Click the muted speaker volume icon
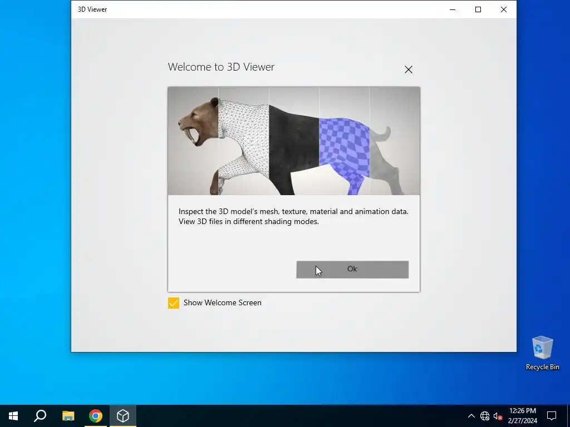 pyautogui.click(x=498, y=416)
